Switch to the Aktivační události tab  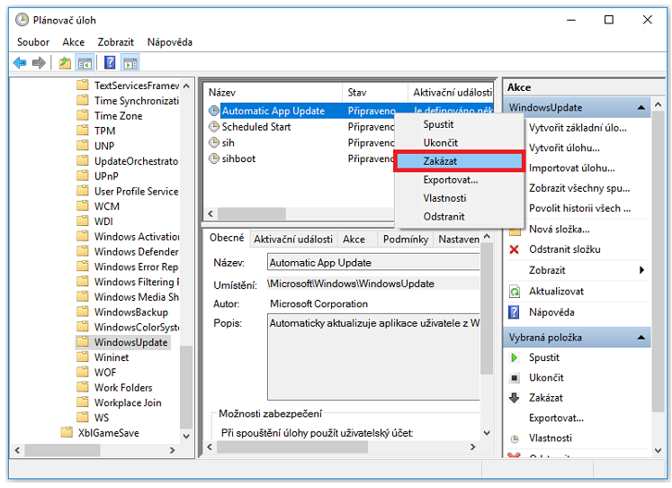(293, 239)
